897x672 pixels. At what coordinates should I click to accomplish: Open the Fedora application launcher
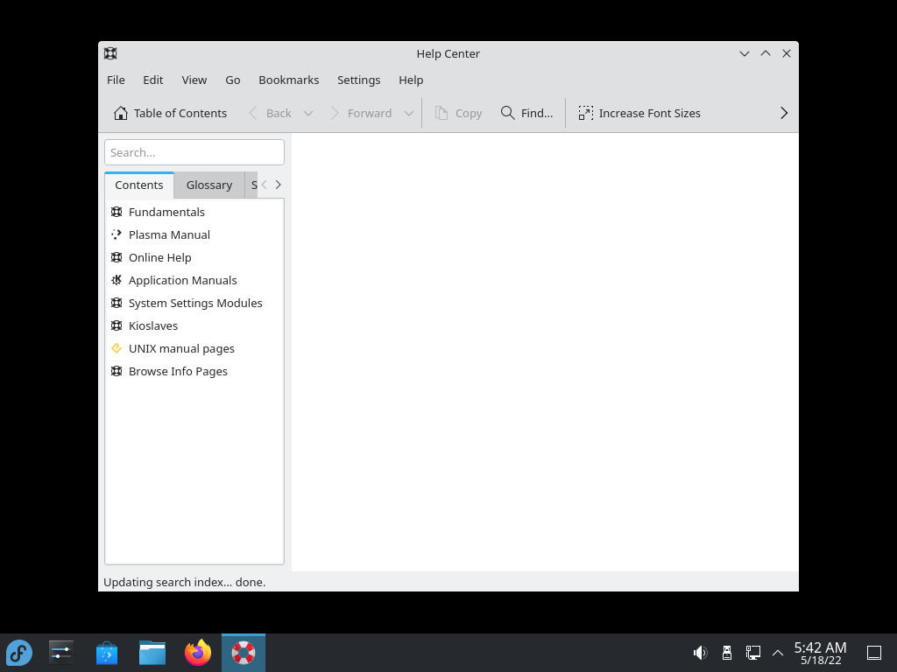[x=19, y=653]
